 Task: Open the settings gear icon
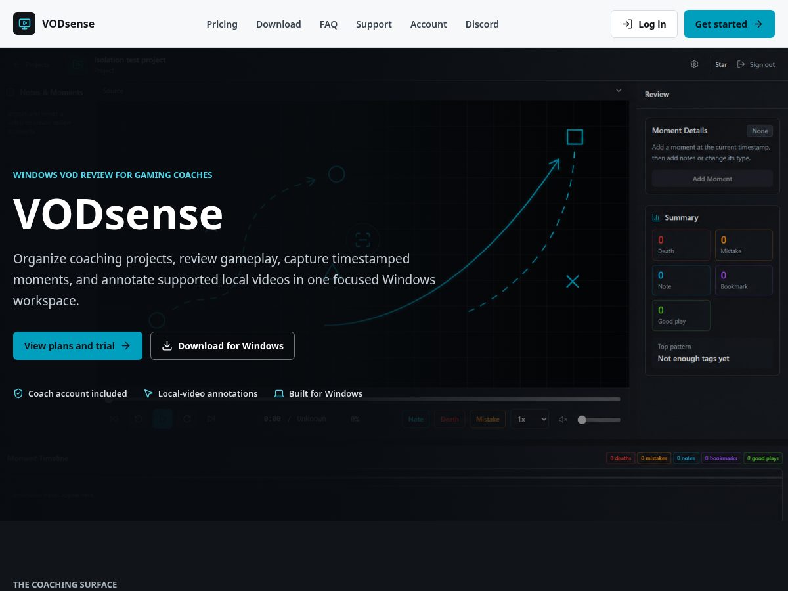695,64
